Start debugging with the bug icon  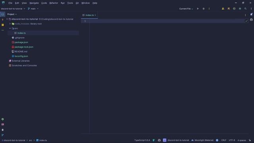[x=204, y=9]
